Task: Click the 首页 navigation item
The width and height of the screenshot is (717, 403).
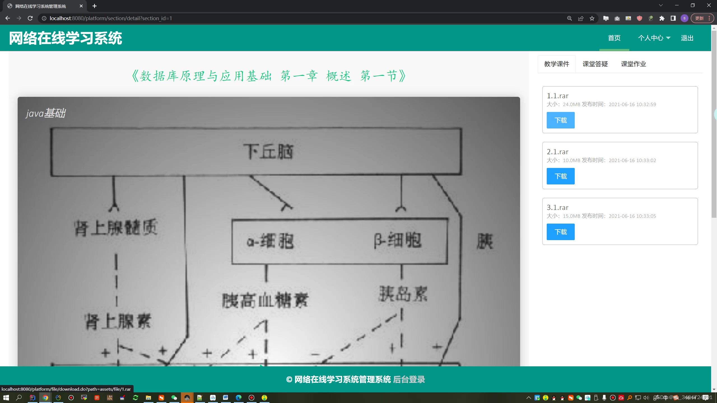Action: pos(614,38)
